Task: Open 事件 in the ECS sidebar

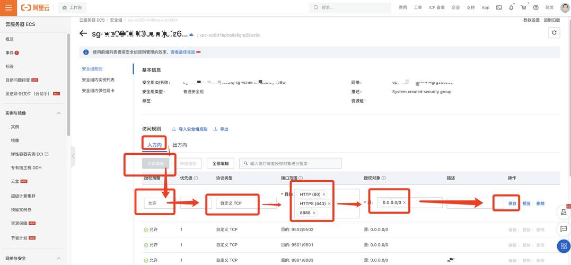Action: coord(10,53)
